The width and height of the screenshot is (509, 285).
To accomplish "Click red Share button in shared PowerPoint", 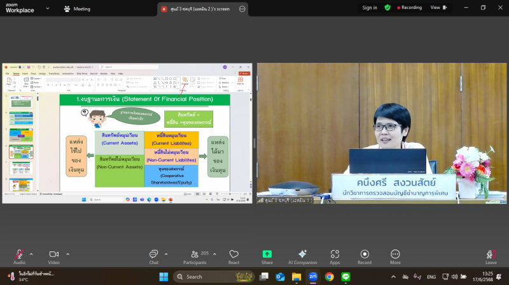I will click(244, 74).
